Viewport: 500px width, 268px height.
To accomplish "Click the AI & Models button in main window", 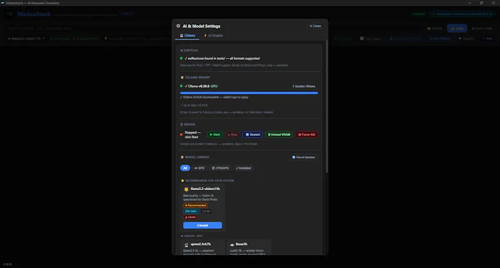I will [440, 39].
